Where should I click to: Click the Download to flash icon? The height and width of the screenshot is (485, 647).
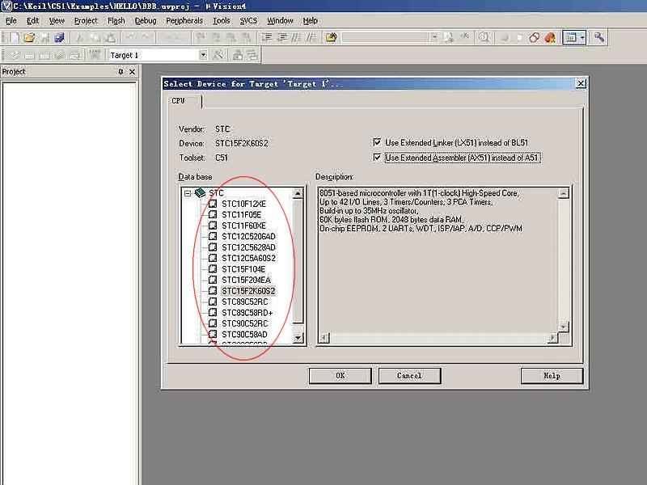95,55
